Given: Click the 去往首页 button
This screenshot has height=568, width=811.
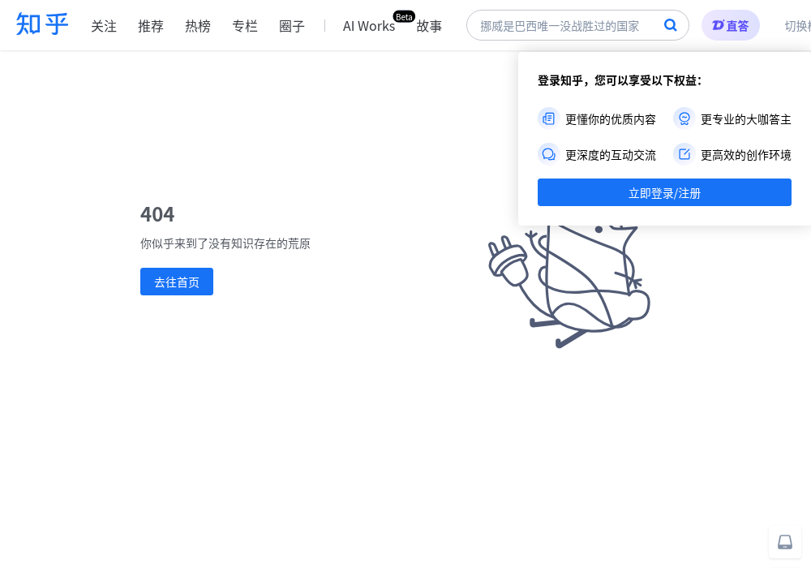Looking at the screenshot, I should (176, 282).
